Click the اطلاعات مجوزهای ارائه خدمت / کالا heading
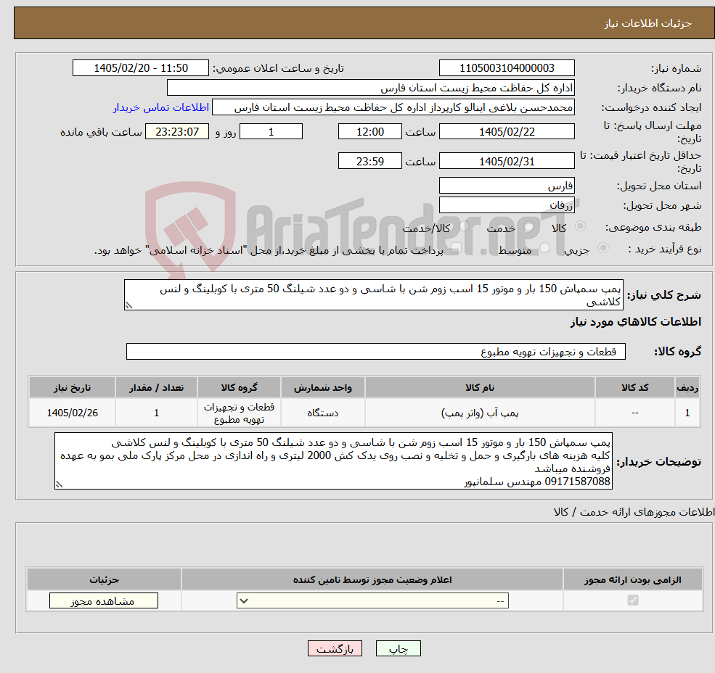715x673 pixels. pyautogui.click(x=634, y=512)
